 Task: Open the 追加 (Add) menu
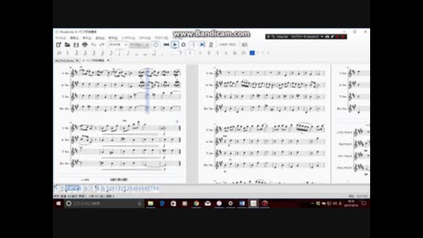click(100, 38)
